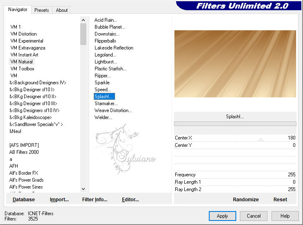Select &<Bkg Designers sf10 IV> category
Screen dimensions: 303x225
coord(34,110)
